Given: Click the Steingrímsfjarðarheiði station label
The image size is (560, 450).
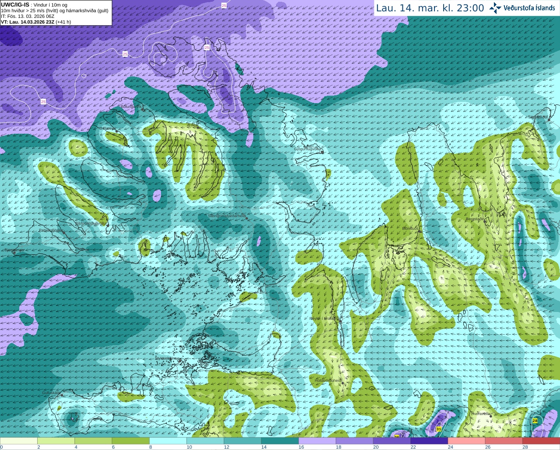Looking at the screenshot, I should (227, 216).
